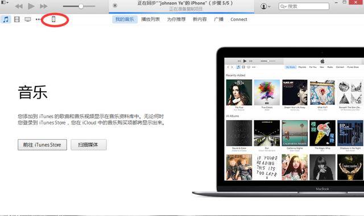Select the Connect tab

[x=239, y=19]
